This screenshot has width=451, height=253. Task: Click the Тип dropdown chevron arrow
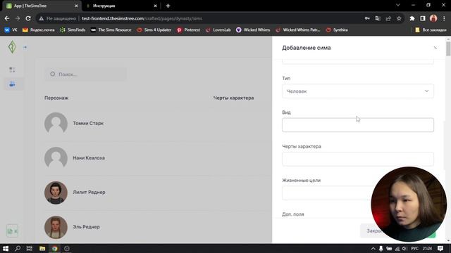pos(426,91)
